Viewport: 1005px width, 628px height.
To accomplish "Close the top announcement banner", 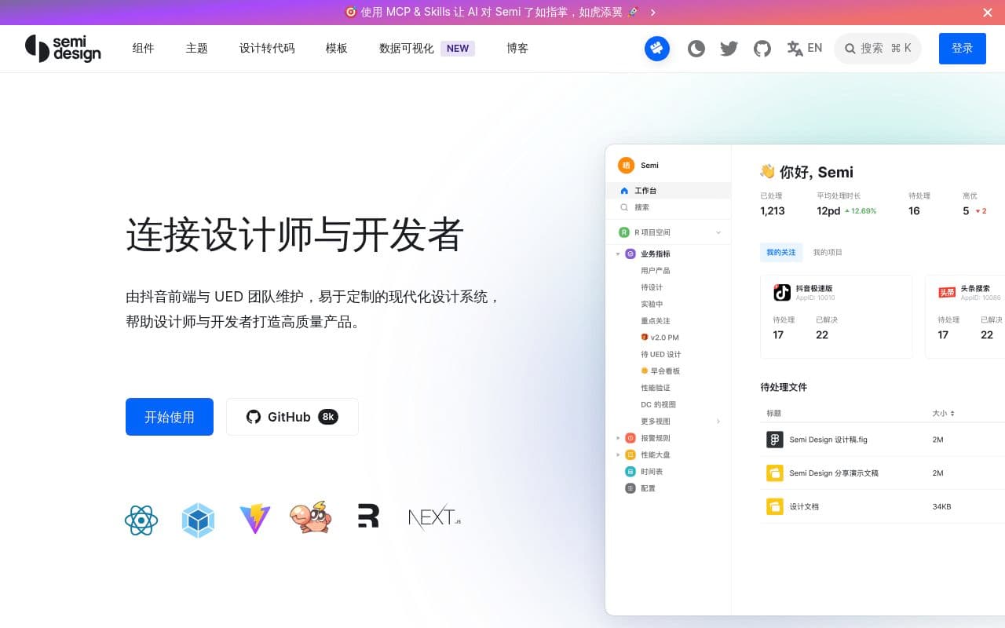I will click(988, 13).
